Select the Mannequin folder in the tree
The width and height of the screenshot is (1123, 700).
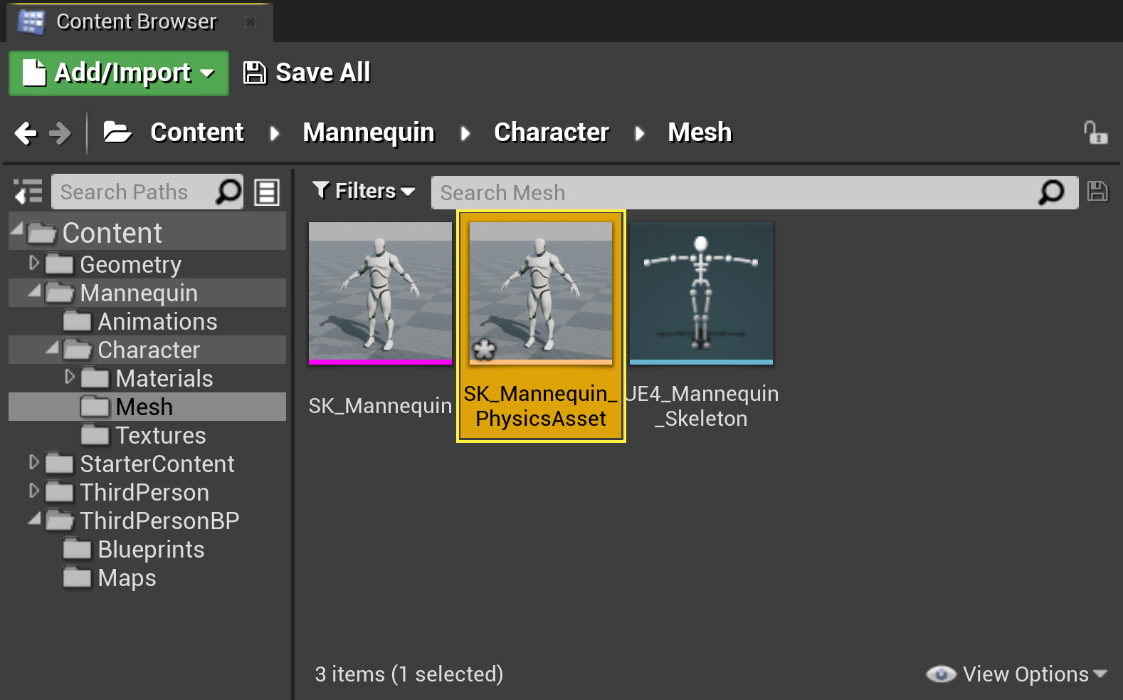(147, 293)
